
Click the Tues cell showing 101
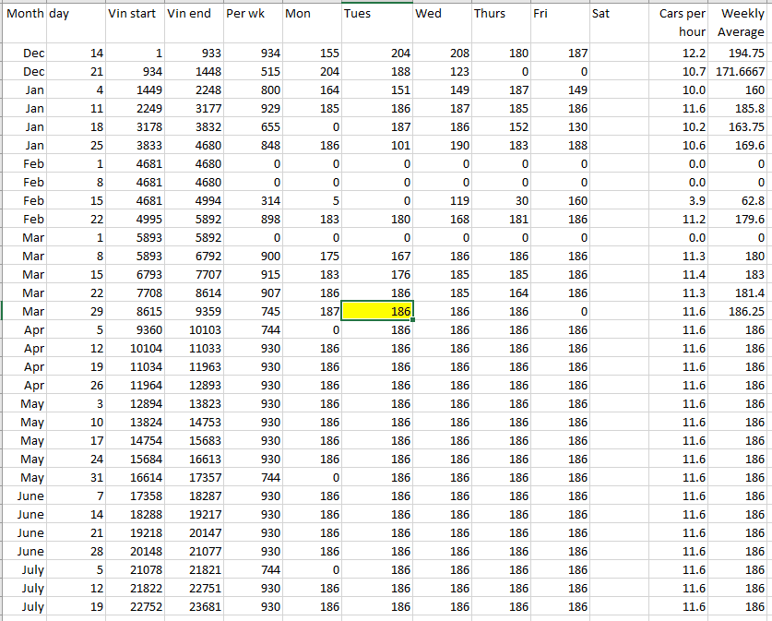[x=376, y=146]
